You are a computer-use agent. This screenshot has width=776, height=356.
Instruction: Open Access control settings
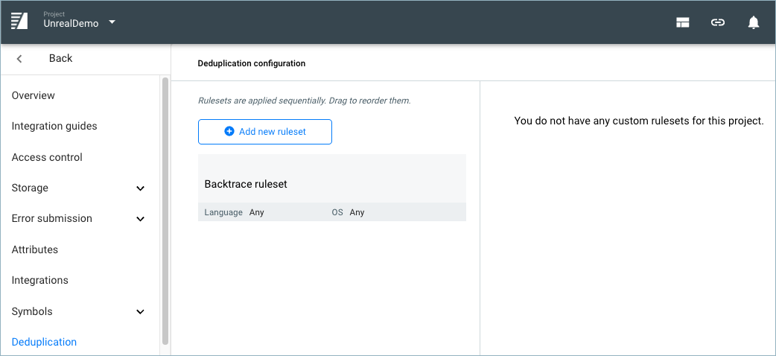[47, 157]
